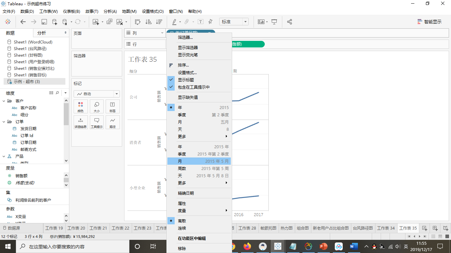Image resolution: width=451 pixels, height=253 pixels.
Task: Add a new dashboard tab at bottom
Action: tap(435, 228)
